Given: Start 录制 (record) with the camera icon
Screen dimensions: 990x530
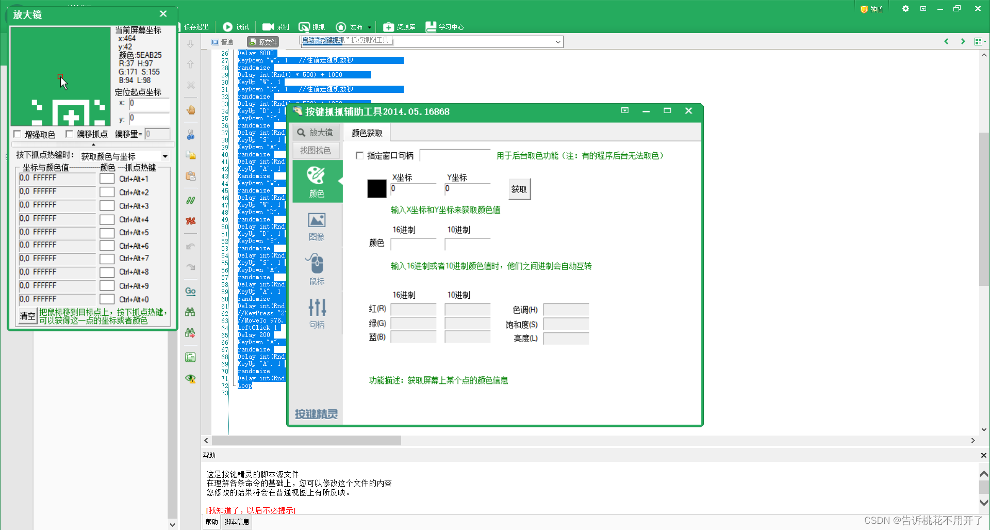Looking at the screenshot, I should click(x=268, y=27).
